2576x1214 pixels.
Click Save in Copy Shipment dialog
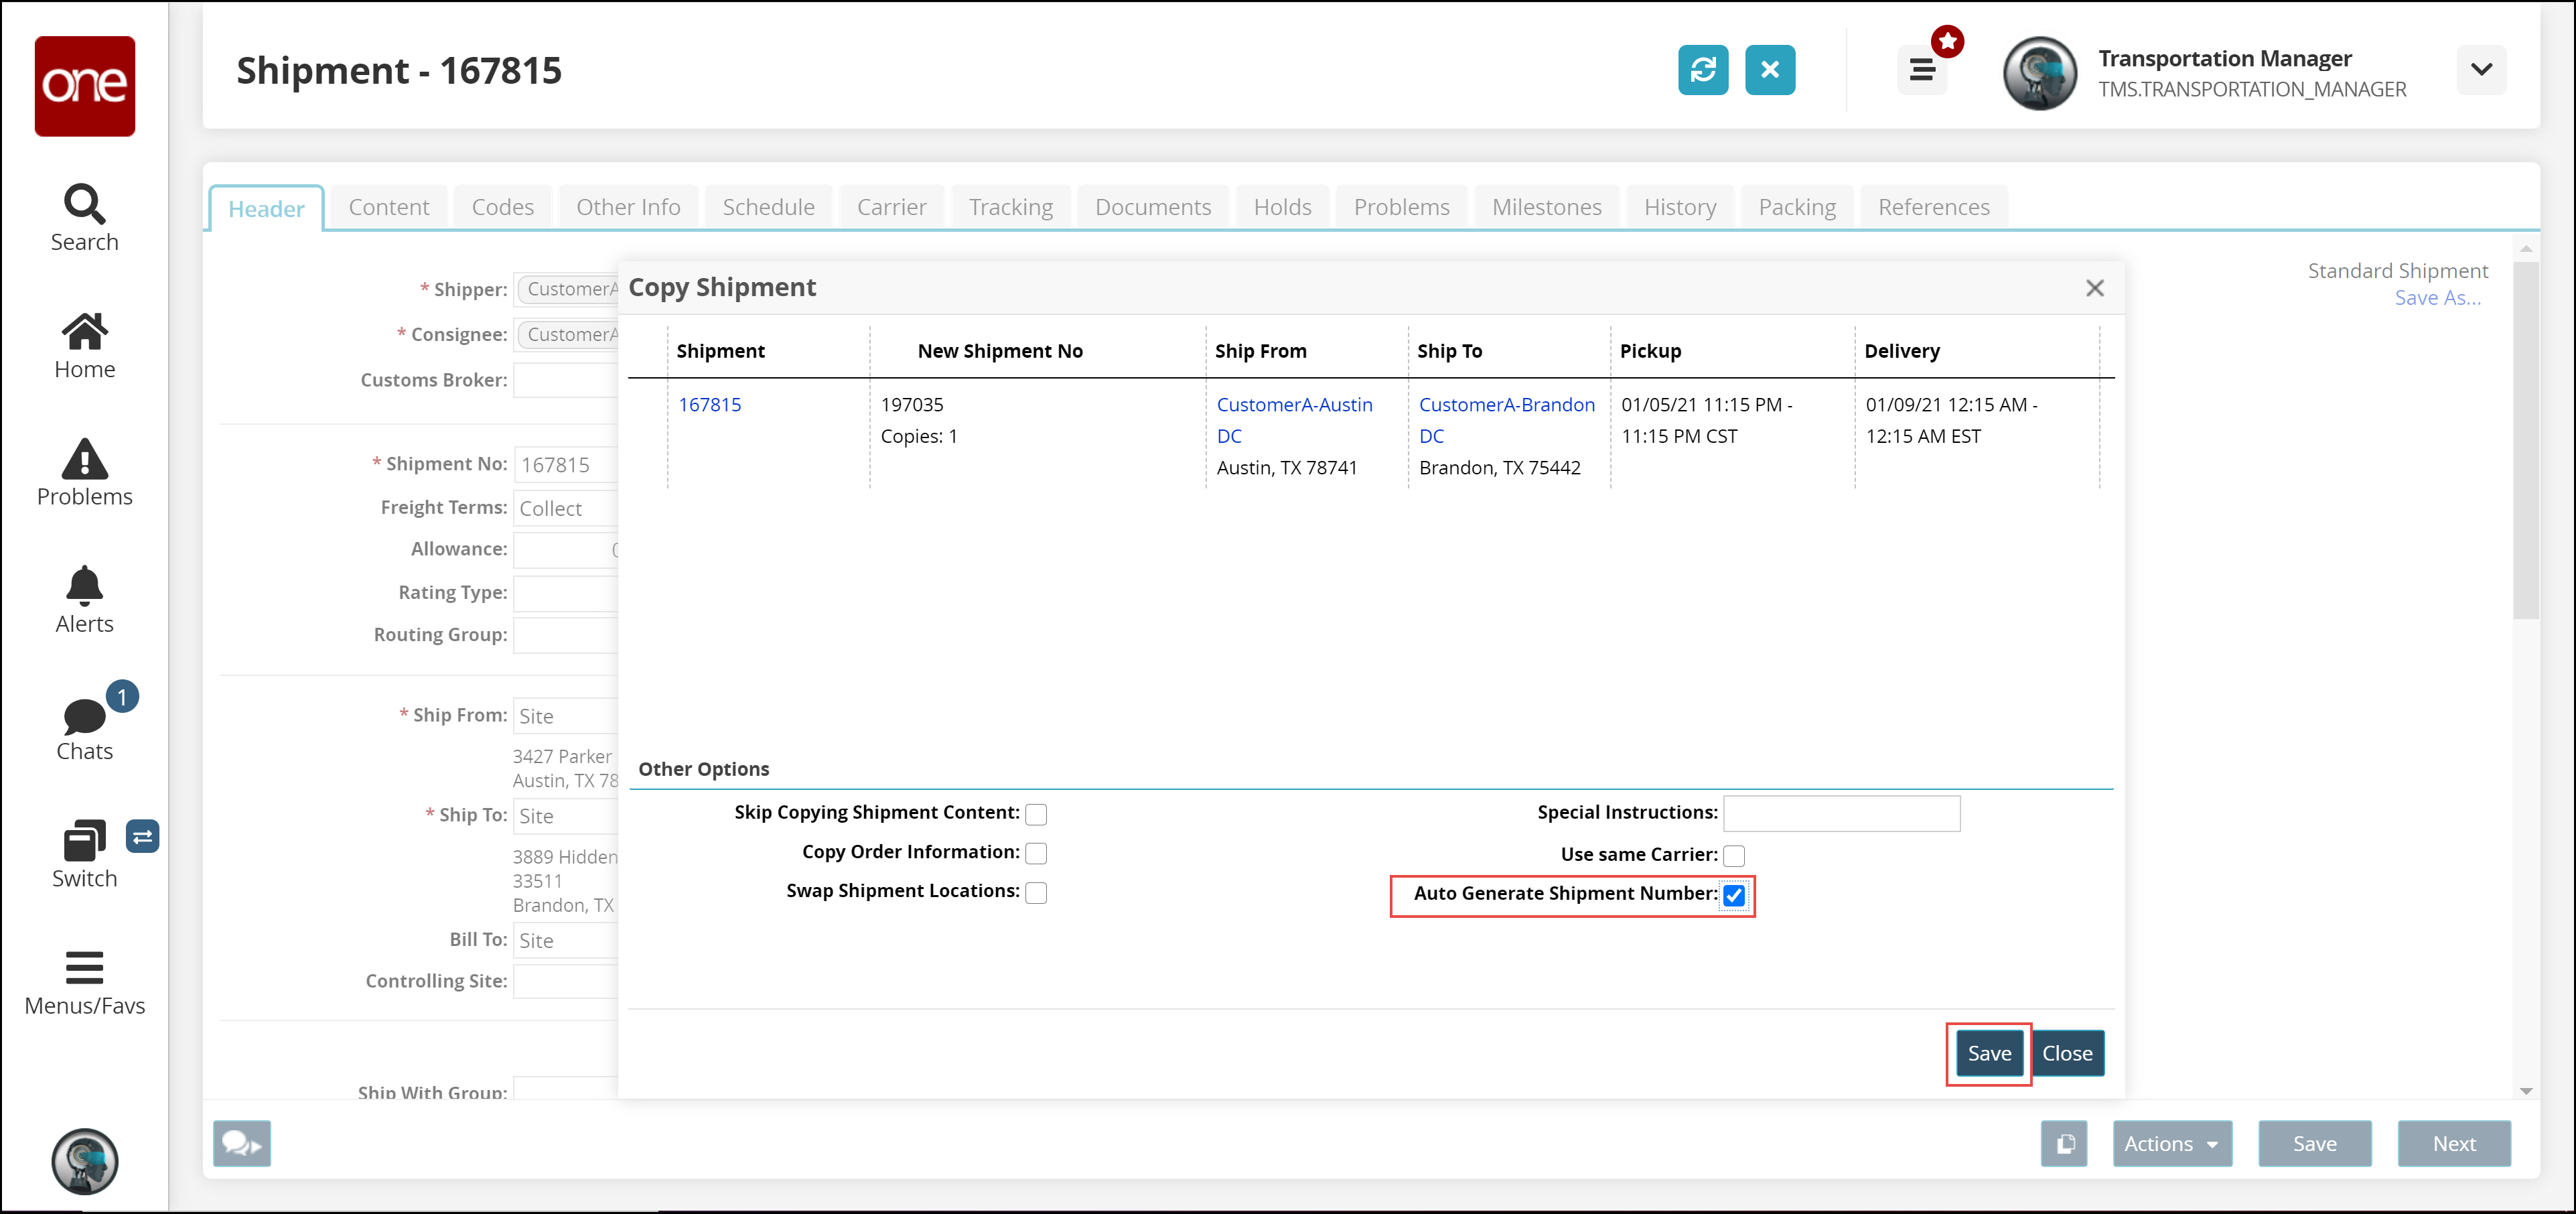pyautogui.click(x=1988, y=1053)
